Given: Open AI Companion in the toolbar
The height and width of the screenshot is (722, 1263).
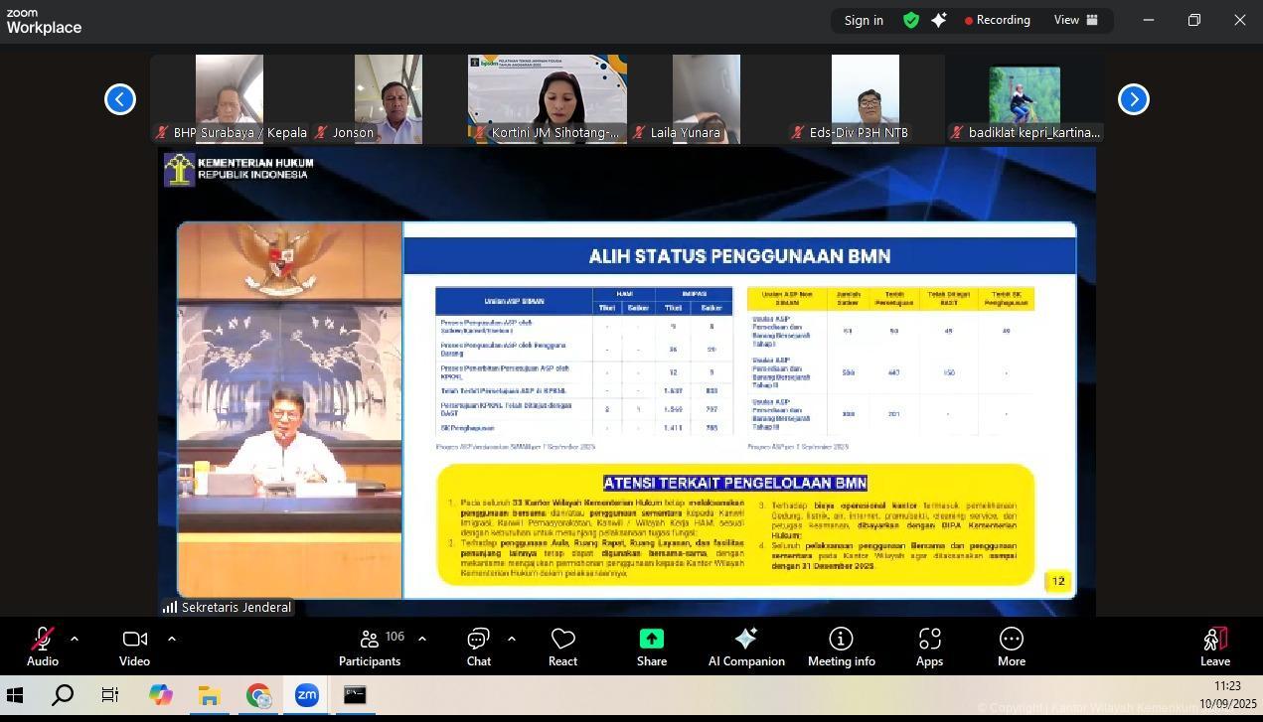Looking at the screenshot, I should [746, 647].
